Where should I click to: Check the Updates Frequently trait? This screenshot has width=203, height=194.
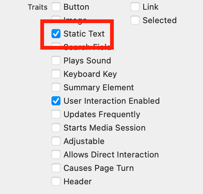coord(56,114)
